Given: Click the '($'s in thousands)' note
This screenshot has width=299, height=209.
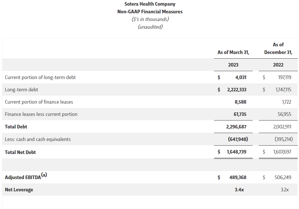Looking at the screenshot, I should point(150,19).
